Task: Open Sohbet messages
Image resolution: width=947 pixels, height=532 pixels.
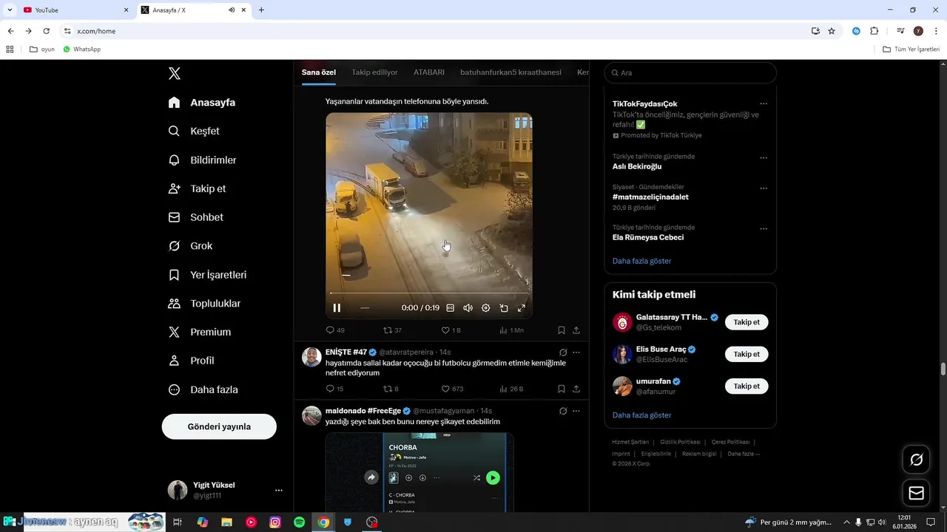Action: 195,217
